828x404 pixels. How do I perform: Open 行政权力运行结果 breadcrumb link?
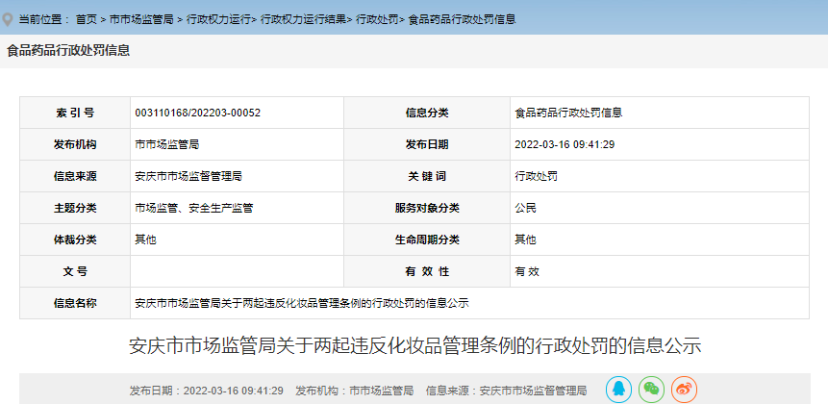[303, 19]
